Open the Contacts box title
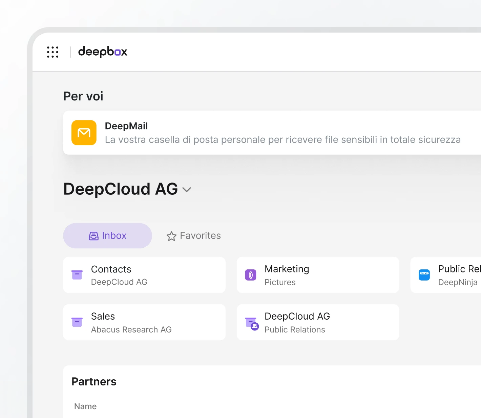The image size is (481, 418). (111, 269)
